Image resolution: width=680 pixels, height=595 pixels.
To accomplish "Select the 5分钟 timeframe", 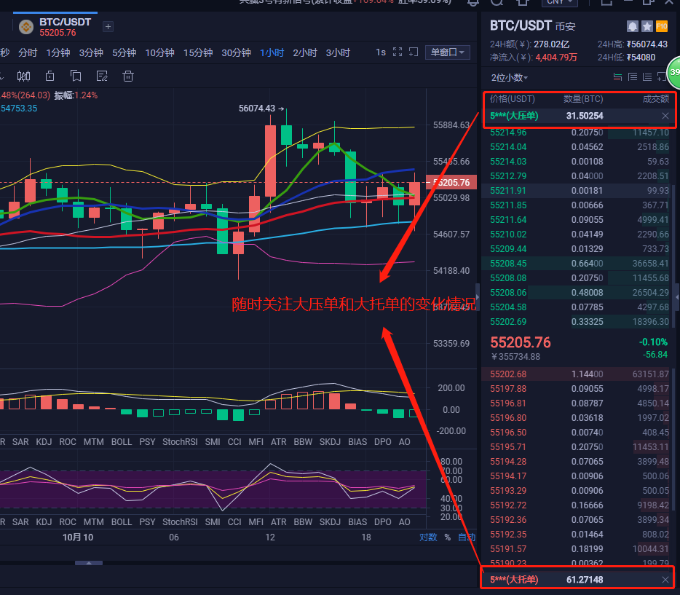I will 124,53.
